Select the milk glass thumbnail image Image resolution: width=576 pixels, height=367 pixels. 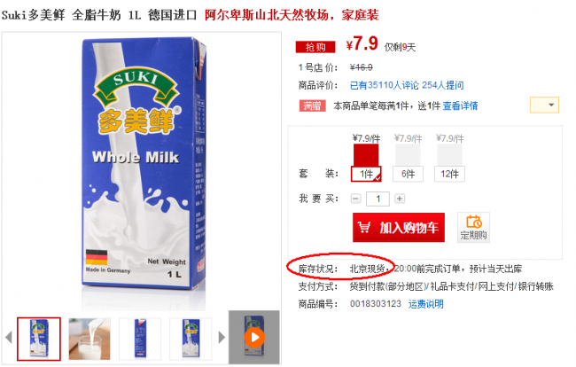point(90,339)
